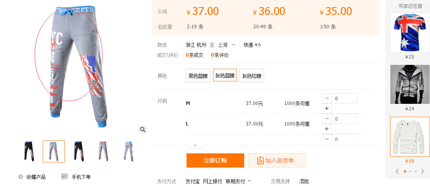This screenshot has width=430, height=186.
Task: Click the 立即订购 order now button
Action: [215, 160]
